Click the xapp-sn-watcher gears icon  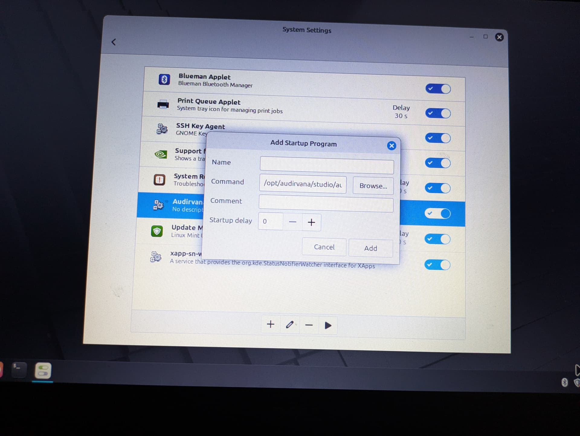click(156, 257)
